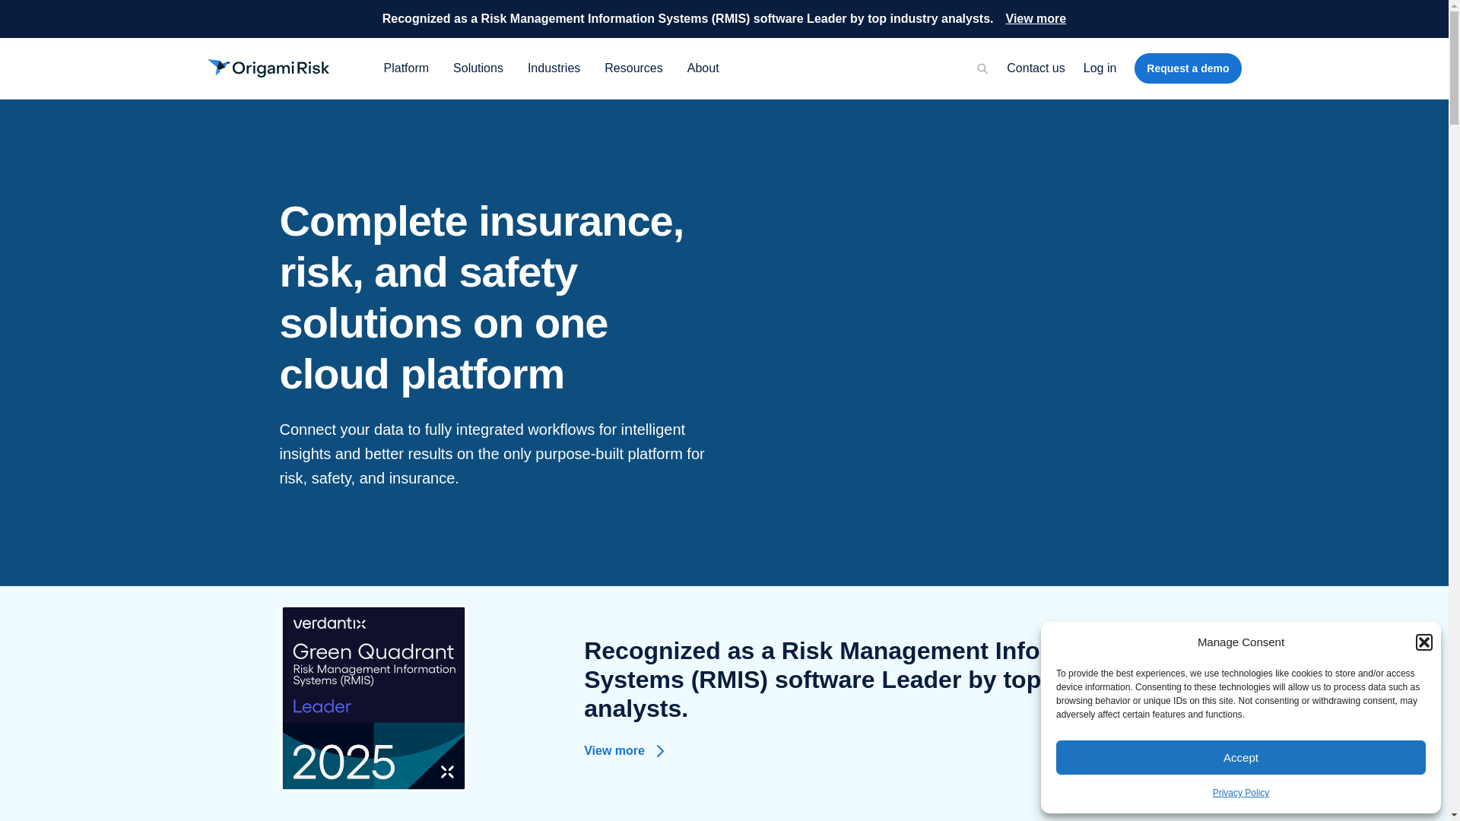Open the Solutions menu

(478, 68)
